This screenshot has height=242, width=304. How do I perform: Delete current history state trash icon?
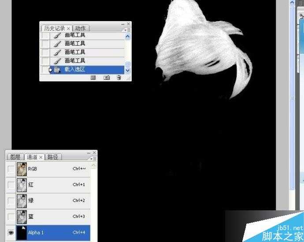click(x=119, y=77)
